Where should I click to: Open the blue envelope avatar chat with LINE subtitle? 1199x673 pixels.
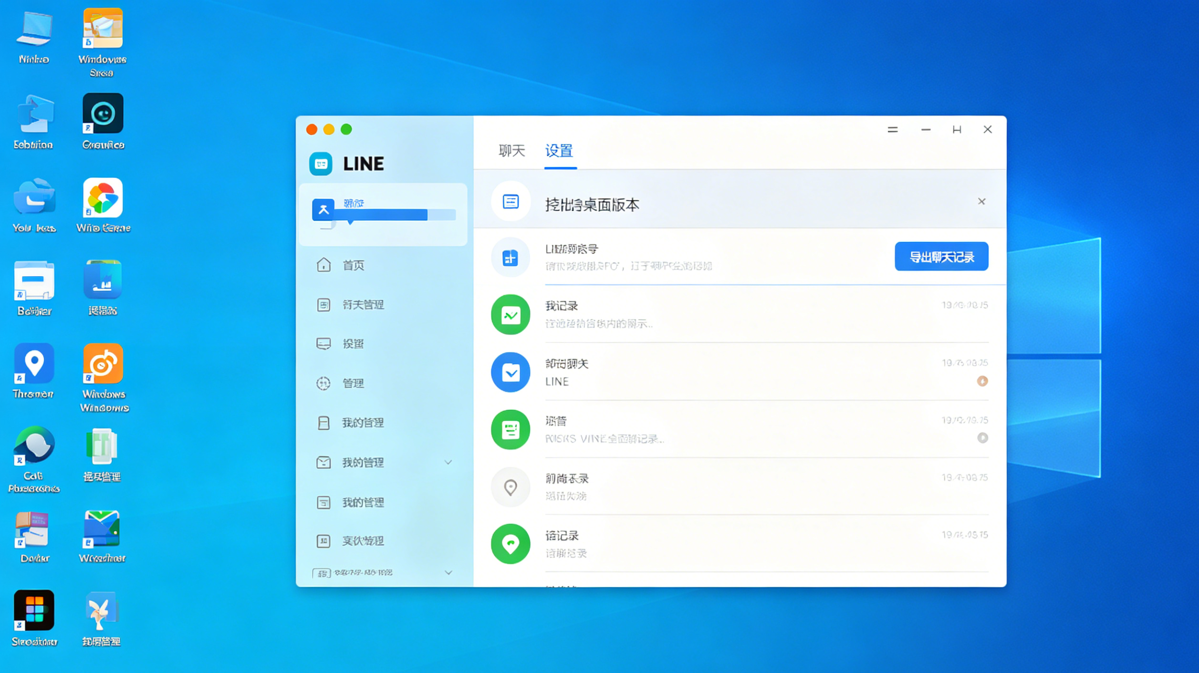point(510,372)
